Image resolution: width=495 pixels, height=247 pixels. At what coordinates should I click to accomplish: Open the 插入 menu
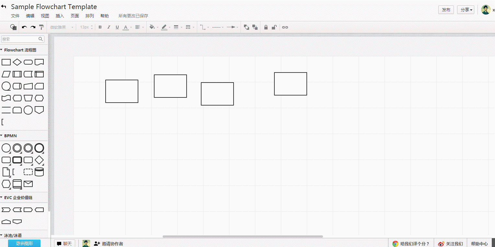(60, 16)
